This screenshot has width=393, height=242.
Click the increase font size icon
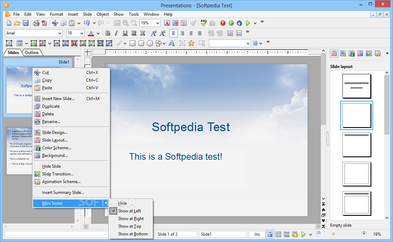pyautogui.click(x=154, y=33)
